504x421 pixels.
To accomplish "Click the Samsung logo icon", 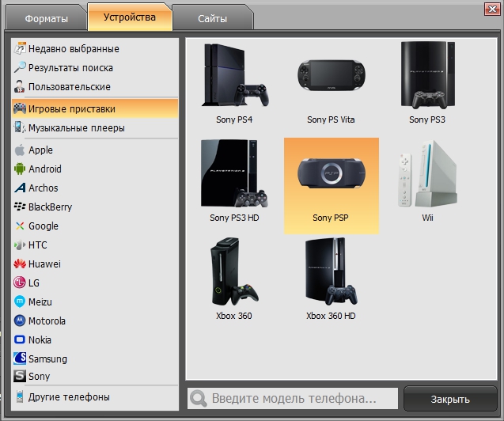I will [20, 358].
